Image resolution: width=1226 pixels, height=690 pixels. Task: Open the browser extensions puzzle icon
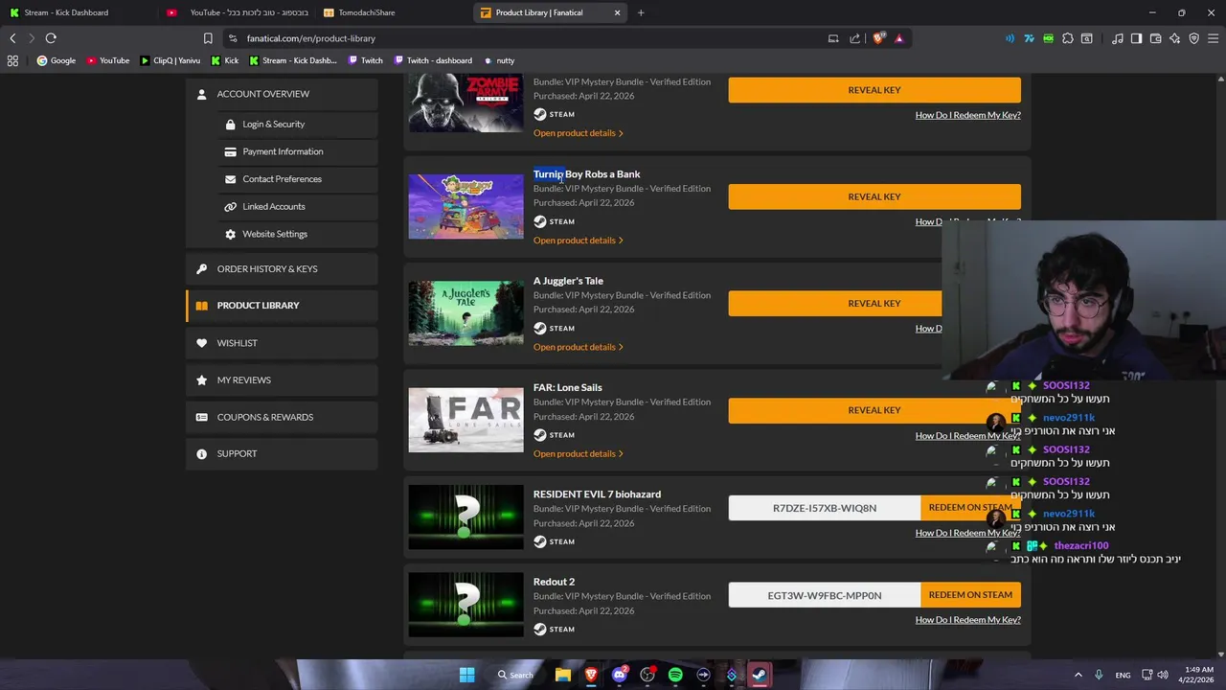coord(1068,38)
